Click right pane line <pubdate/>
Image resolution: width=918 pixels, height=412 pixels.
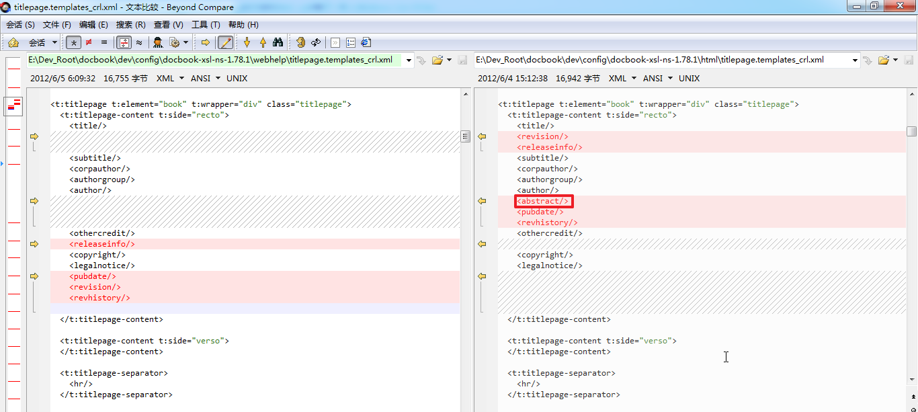[x=540, y=212]
